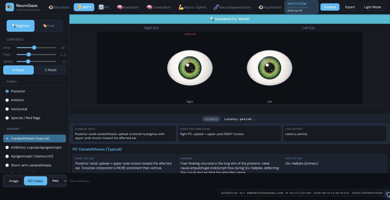The width and height of the screenshot is (390, 200).
Task: Click the 'Meaning' card text
Action: [x=230, y=168]
